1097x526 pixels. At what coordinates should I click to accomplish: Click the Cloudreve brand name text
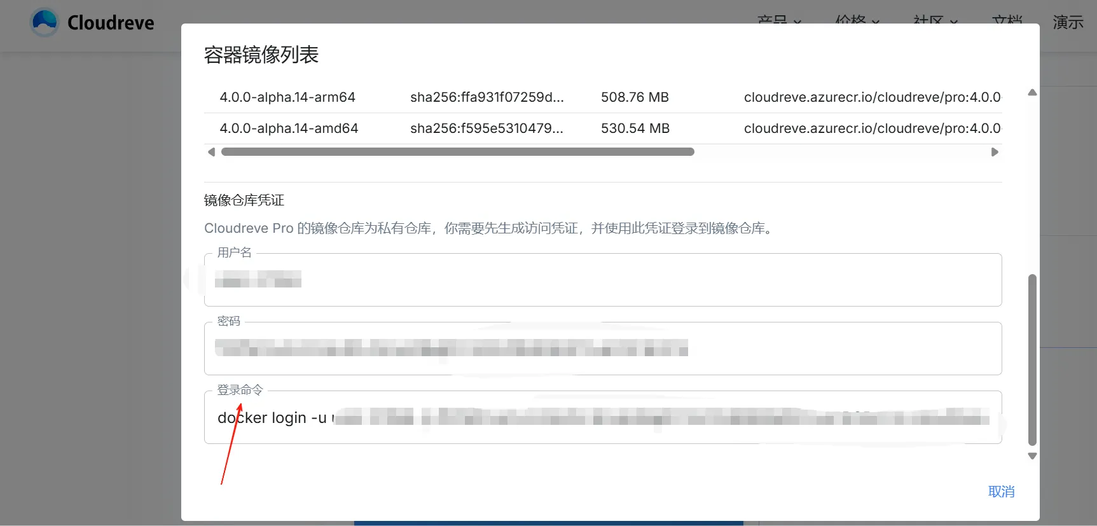point(111,23)
